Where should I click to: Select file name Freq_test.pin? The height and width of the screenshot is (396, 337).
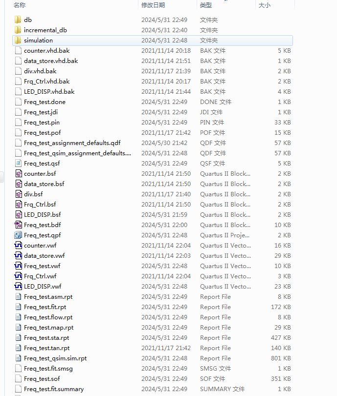coord(42,123)
